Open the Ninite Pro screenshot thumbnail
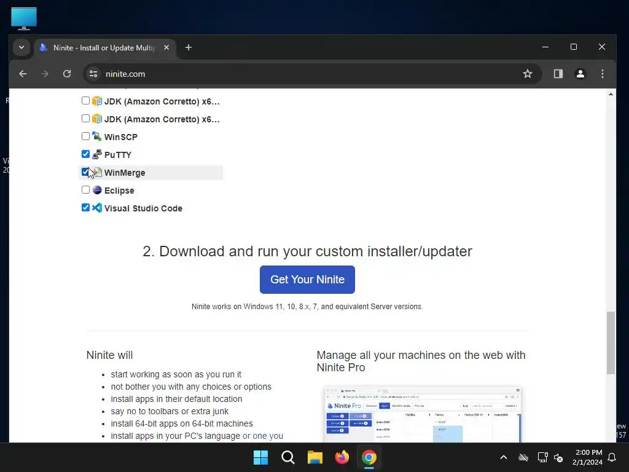This screenshot has height=472, width=629. pyautogui.click(x=423, y=415)
